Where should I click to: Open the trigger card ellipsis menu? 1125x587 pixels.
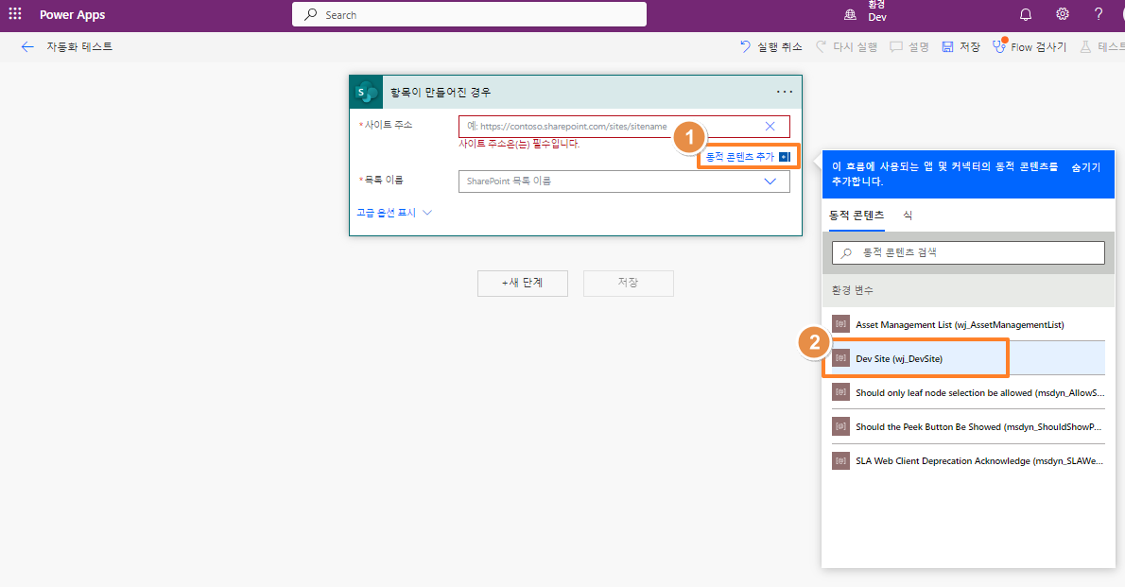(785, 92)
